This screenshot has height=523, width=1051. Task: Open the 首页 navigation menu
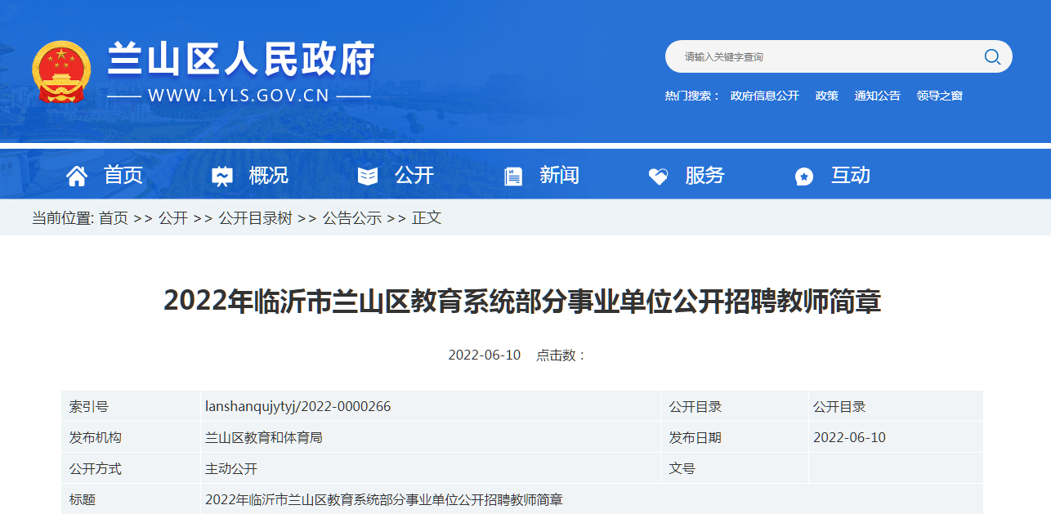click(123, 175)
